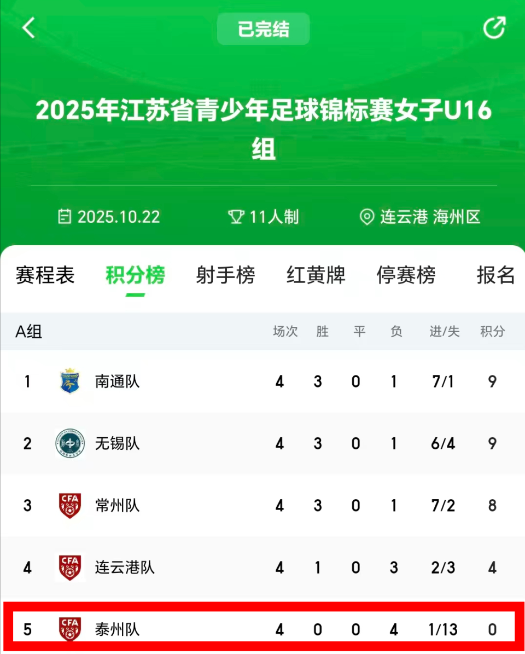This screenshot has height=654, width=525.
Task: Tap the share icon at top right
Action: tap(494, 28)
